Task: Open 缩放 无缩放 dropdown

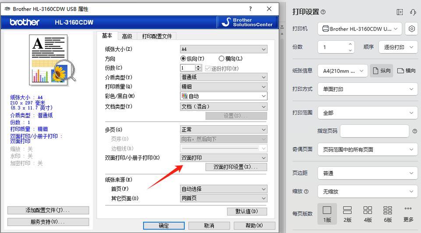Action: click(368, 191)
